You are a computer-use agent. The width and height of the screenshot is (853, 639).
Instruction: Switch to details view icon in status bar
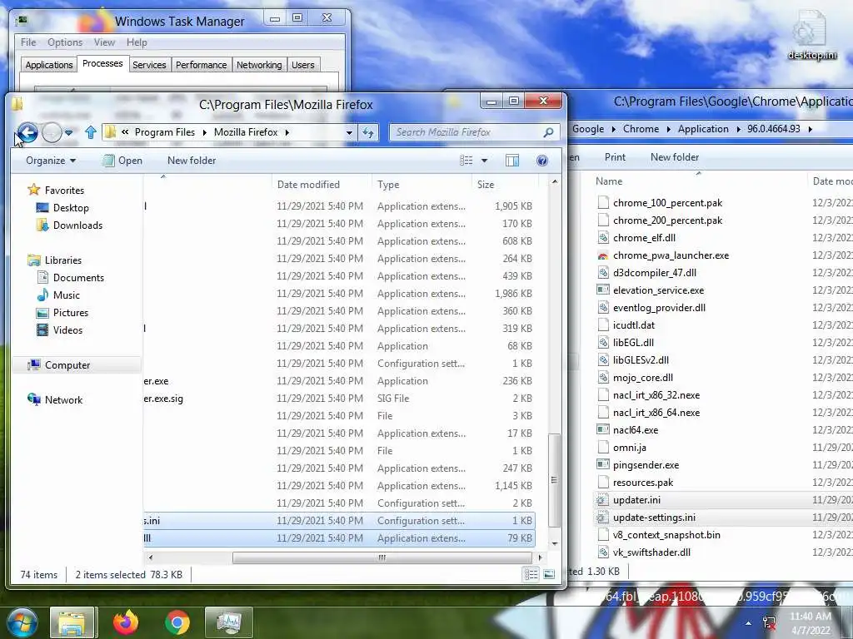pyautogui.click(x=531, y=574)
